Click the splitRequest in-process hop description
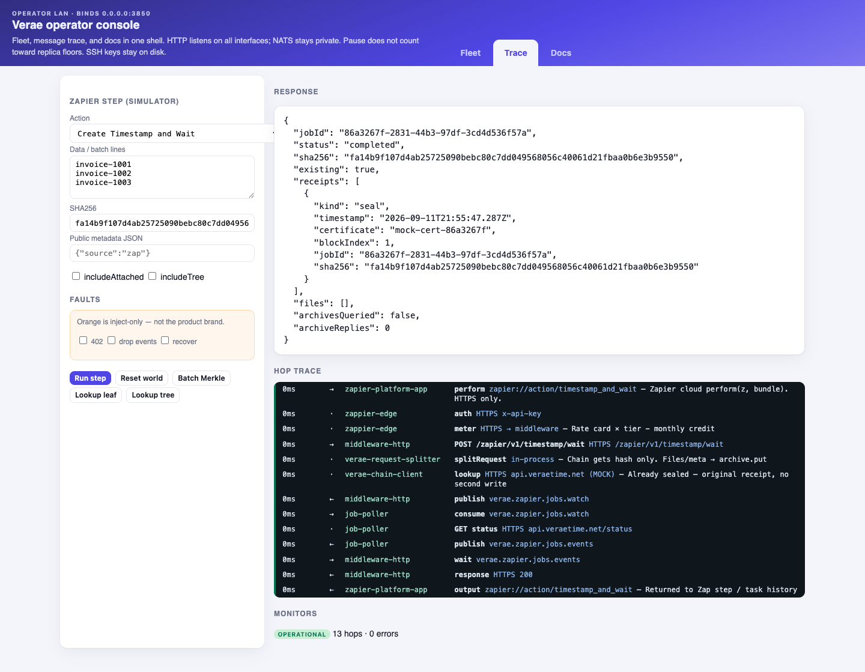Image resolution: width=865 pixels, height=672 pixels. (x=610, y=459)
